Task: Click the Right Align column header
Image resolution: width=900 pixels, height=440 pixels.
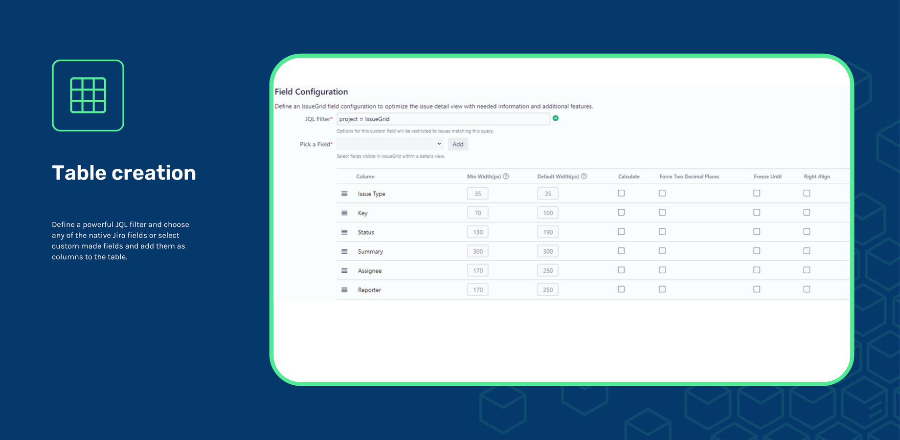Action: pos(817,176)
